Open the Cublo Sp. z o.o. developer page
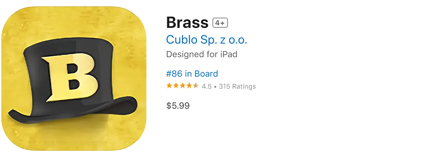 [207, 39]
